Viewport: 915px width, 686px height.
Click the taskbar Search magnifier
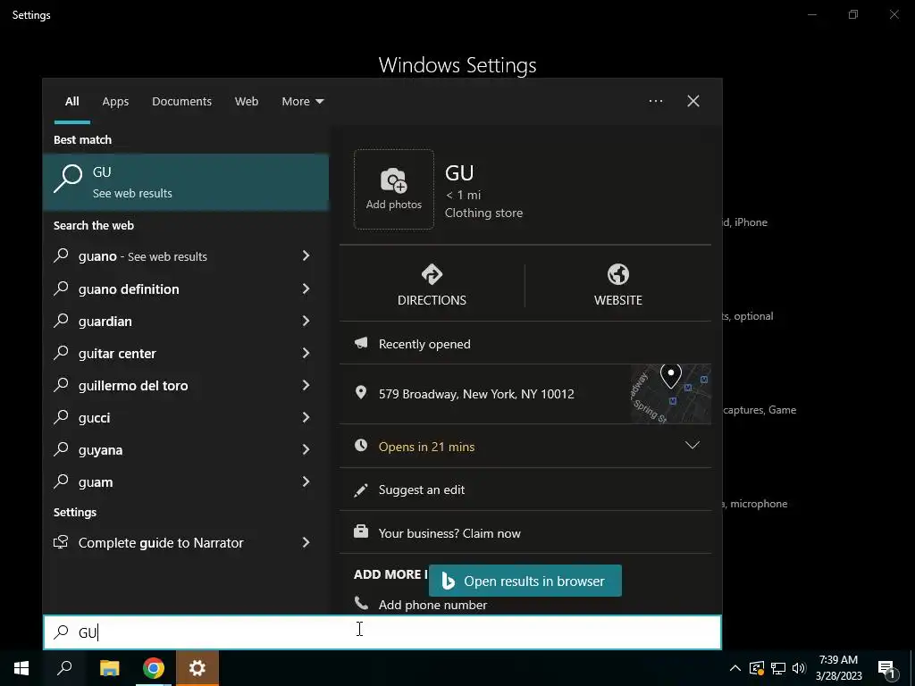(x=64, y=668)
